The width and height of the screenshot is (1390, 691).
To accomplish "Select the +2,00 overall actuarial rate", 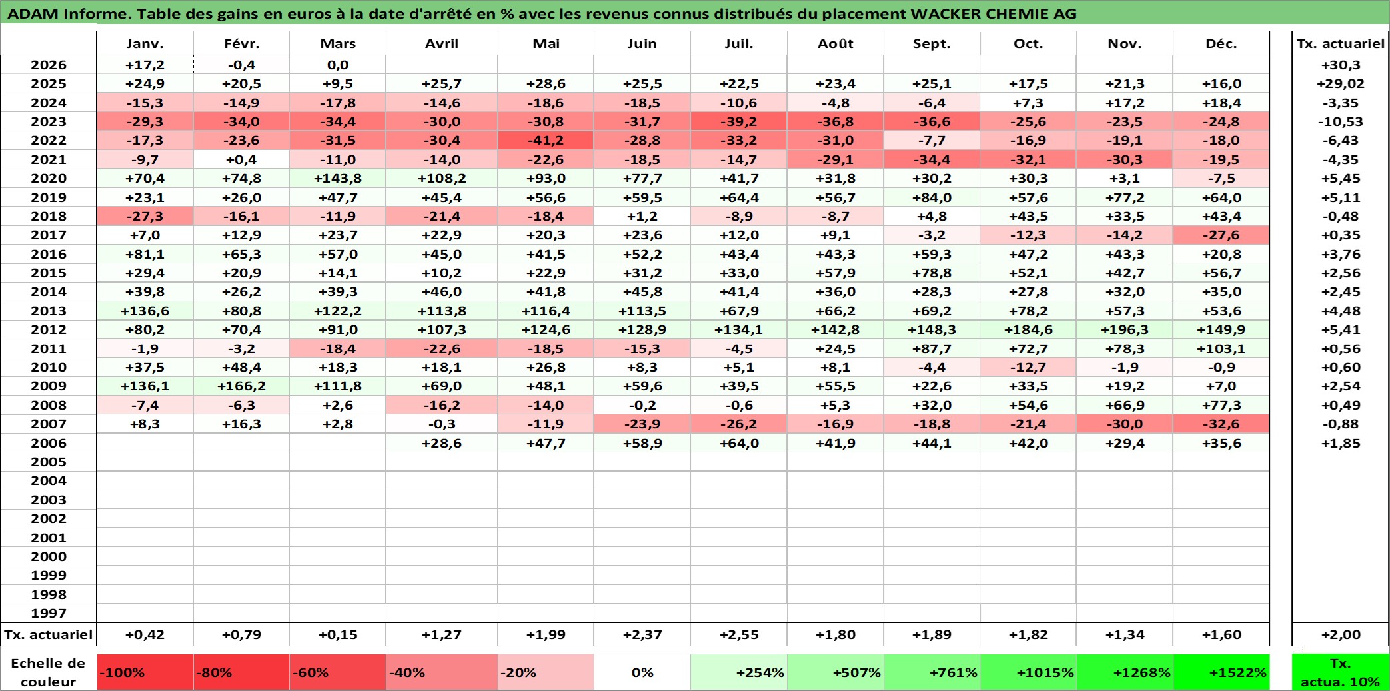I will tap(1341, 634).
